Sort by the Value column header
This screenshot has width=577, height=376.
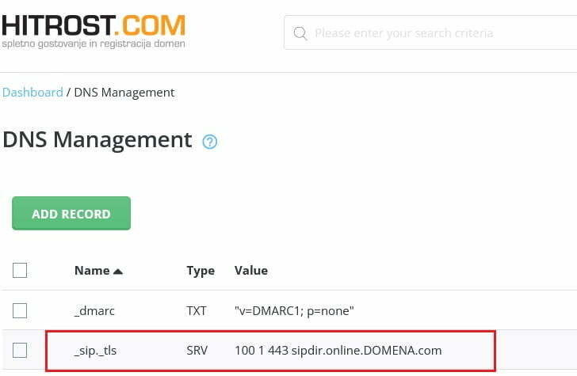pos(251,271)
